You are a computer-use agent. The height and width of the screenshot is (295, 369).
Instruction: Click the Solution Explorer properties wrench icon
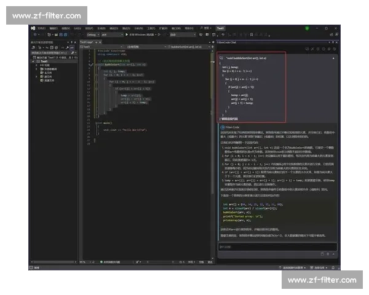pyautogui.click(x=68, y=47)
